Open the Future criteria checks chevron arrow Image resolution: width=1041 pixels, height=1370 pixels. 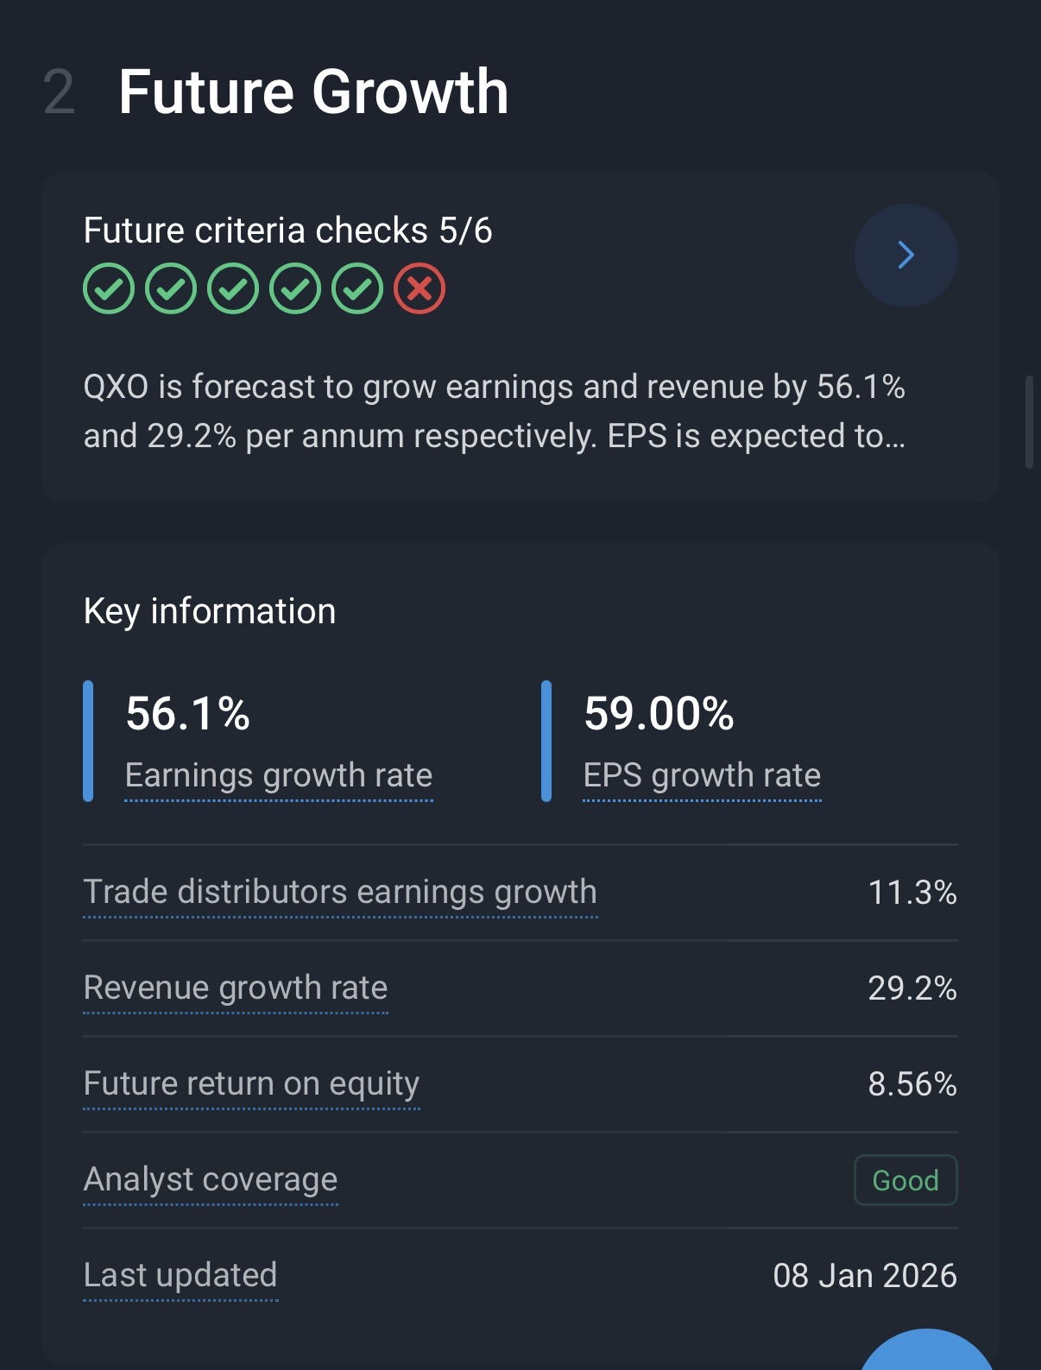point(905,256)
